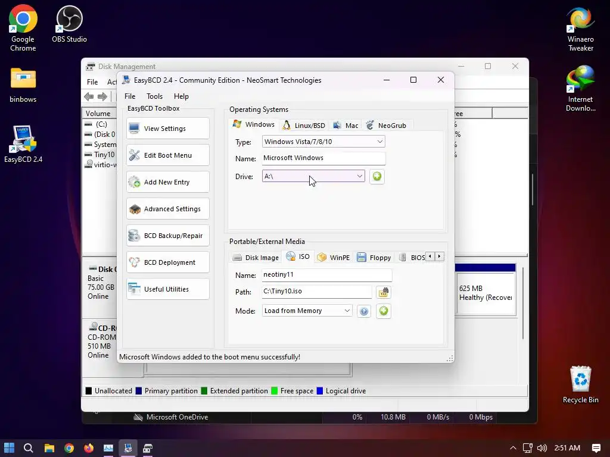The width and height of the screenshot is (610, 457).
Task: Switch to the NeoGrub tab
Action: 386,126
